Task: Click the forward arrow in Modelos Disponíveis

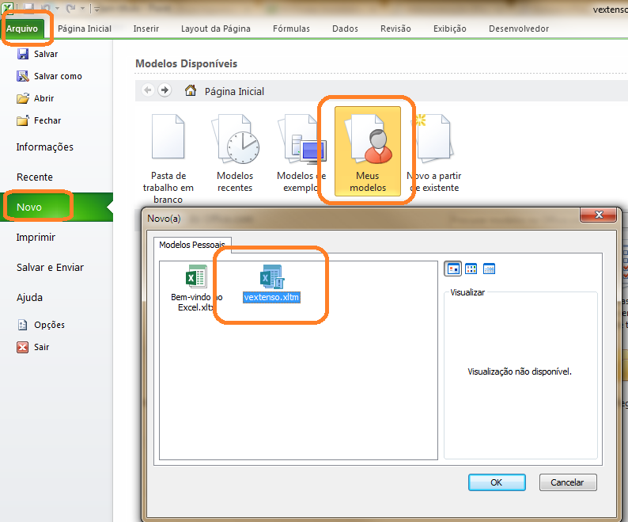Action: click(x=165, y=90)
